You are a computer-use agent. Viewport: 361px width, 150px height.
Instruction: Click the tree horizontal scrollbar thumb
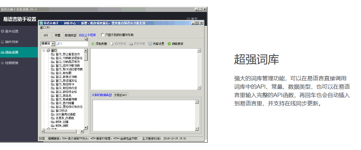(x=61, y=132)
